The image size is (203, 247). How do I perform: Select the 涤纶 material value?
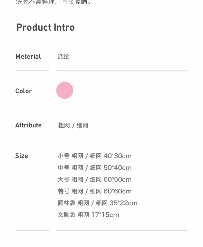pos(63,57)
